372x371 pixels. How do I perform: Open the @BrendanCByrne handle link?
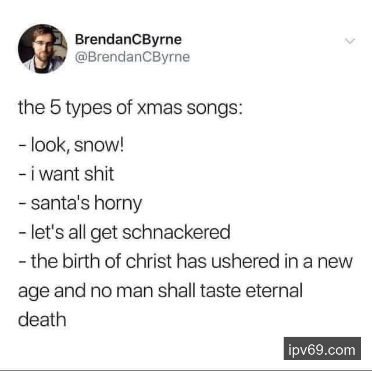tap(133, 57)
